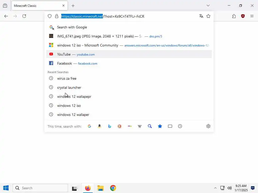Open windows 12 iso Microsoft Community suggestion
The width and height of the screenshot is (258, 193).
pyautogui.click(x=129, y=45)
